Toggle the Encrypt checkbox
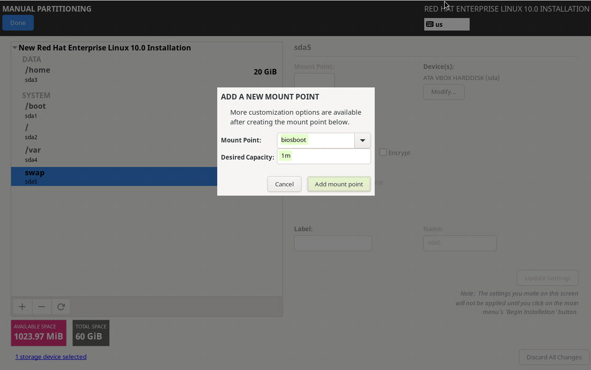 tap(383, 152)
